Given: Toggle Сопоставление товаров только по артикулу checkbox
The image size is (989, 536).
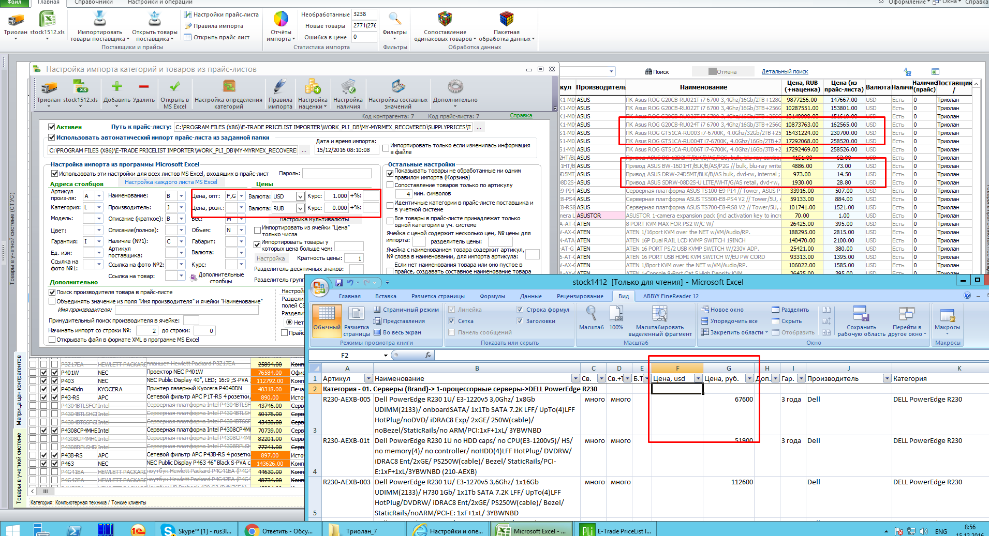Looking at the screenshot, I should pos(390,185).
